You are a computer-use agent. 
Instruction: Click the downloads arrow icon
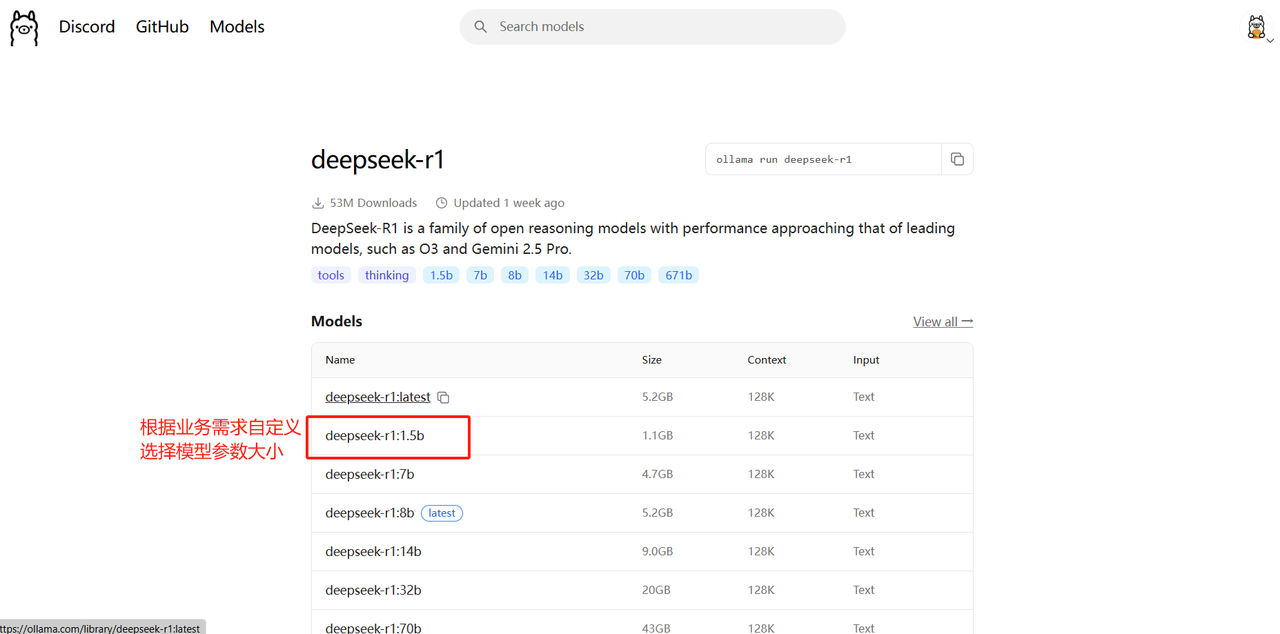click(318, 203)
